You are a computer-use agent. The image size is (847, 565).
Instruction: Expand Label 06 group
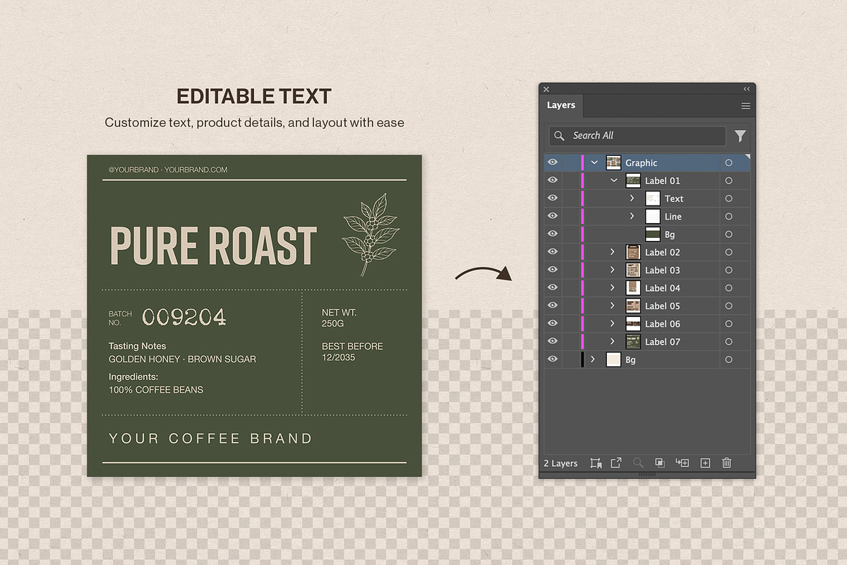(x=613, y=323)
